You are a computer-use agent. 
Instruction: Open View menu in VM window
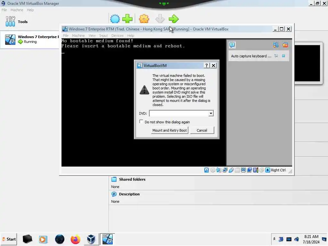(92, 36)
